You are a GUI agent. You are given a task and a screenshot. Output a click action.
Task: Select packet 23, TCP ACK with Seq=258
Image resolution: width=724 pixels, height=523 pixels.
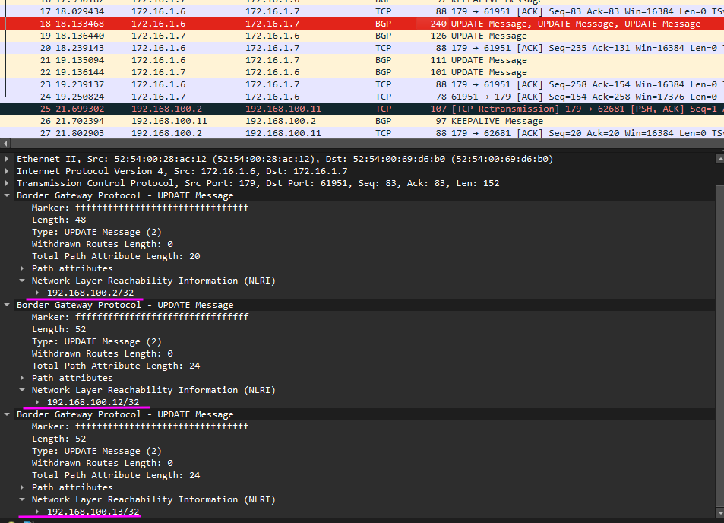[362, 84]
